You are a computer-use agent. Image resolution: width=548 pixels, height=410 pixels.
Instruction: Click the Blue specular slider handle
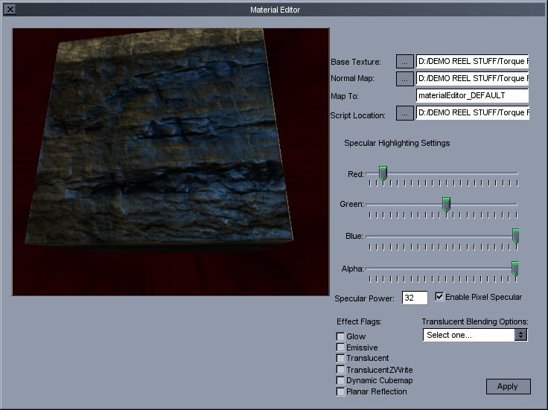tap(515, 236)
